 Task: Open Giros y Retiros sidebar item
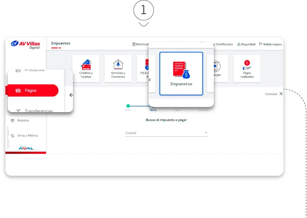pyautogui.click(x=27, y=136)
